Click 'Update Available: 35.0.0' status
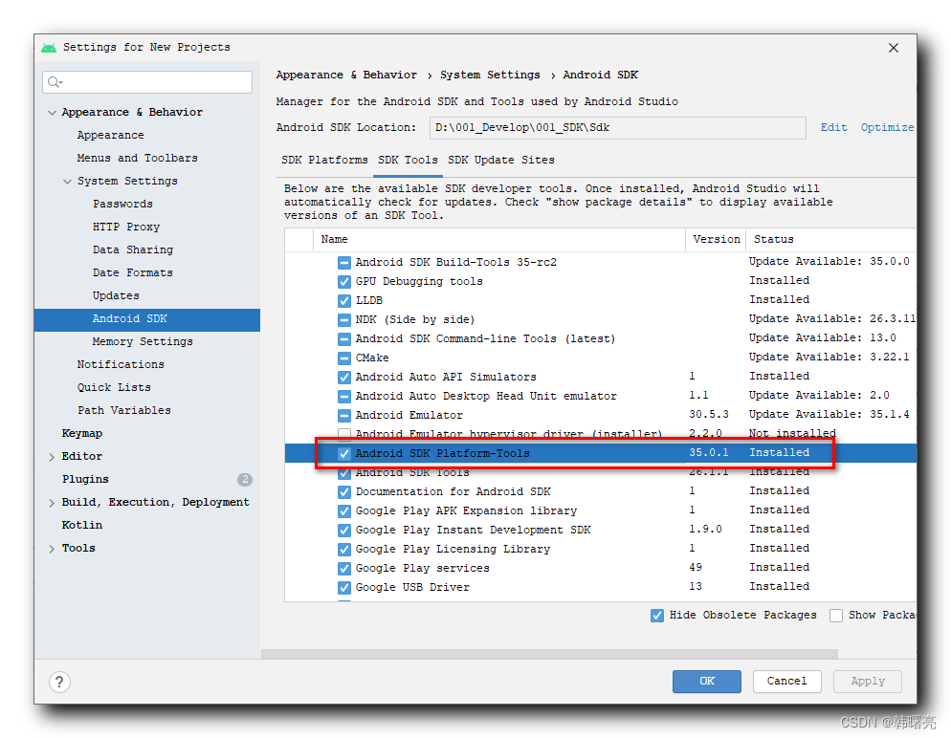 (829, 262)
